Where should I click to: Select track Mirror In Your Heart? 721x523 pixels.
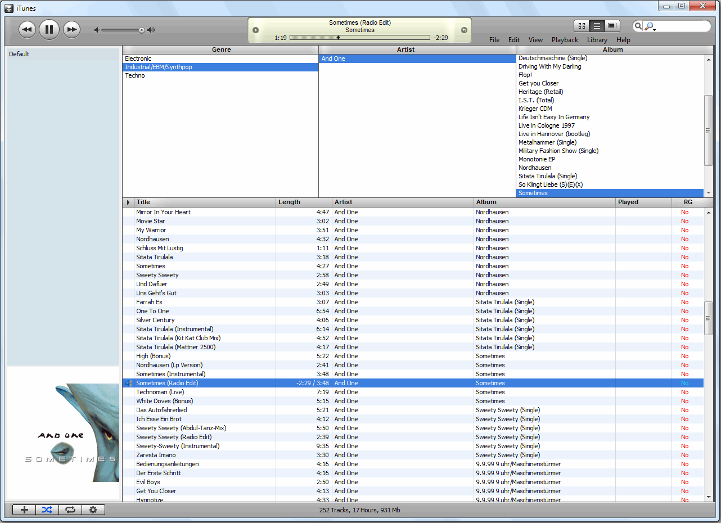413,212
